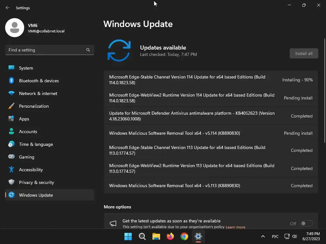
Task: Select Windows Update in the sidebar
Action: point(49,195)
